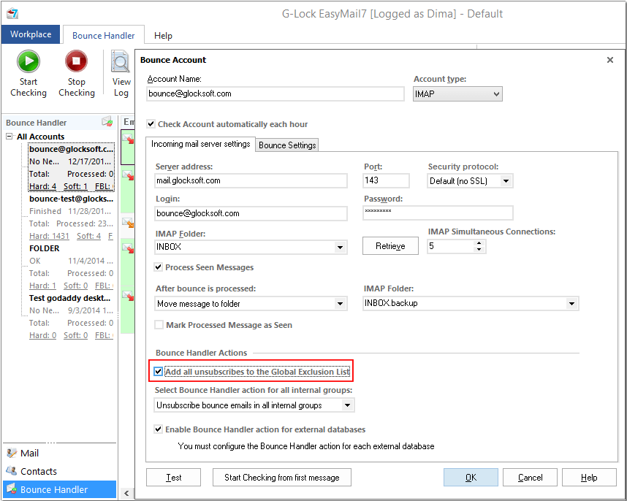Select Test godaddy deskt... account in tree
The image size is (627, 501).
click(69, 298)
